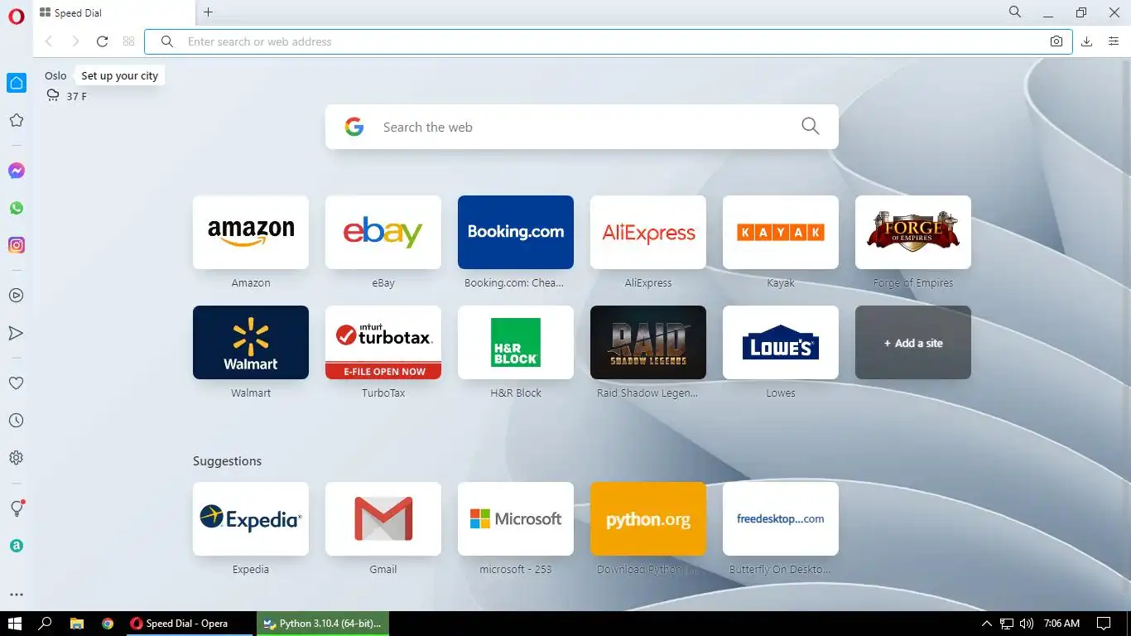
Task: Open the Booking.com tile
Action: pos(516,232)
